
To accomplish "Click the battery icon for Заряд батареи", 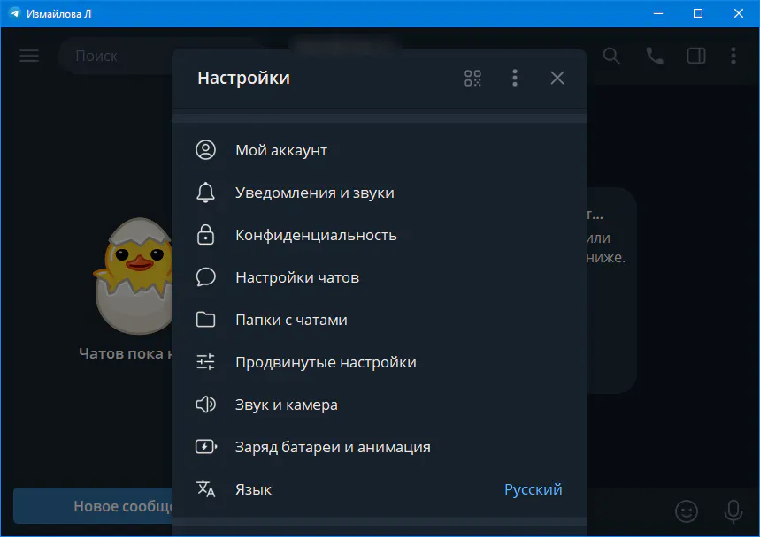I will pos(206,447).
